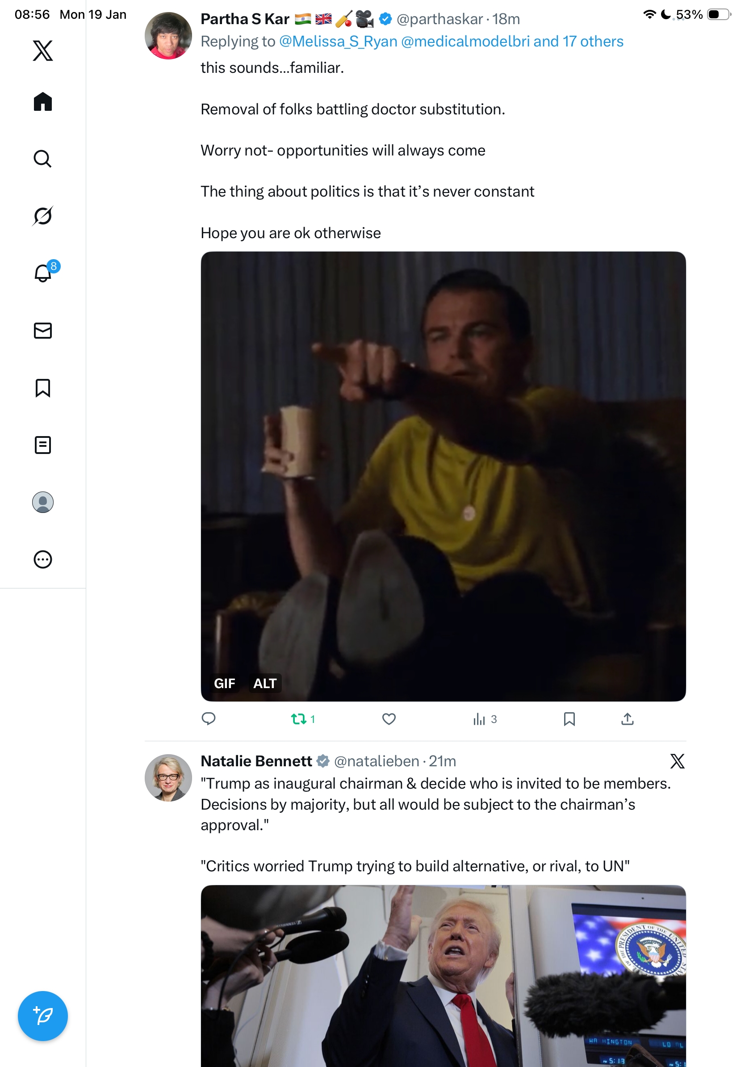Open the Lists icon in sidebar
This screenshot has height=1067, width=745.
(x=43, y=445)
